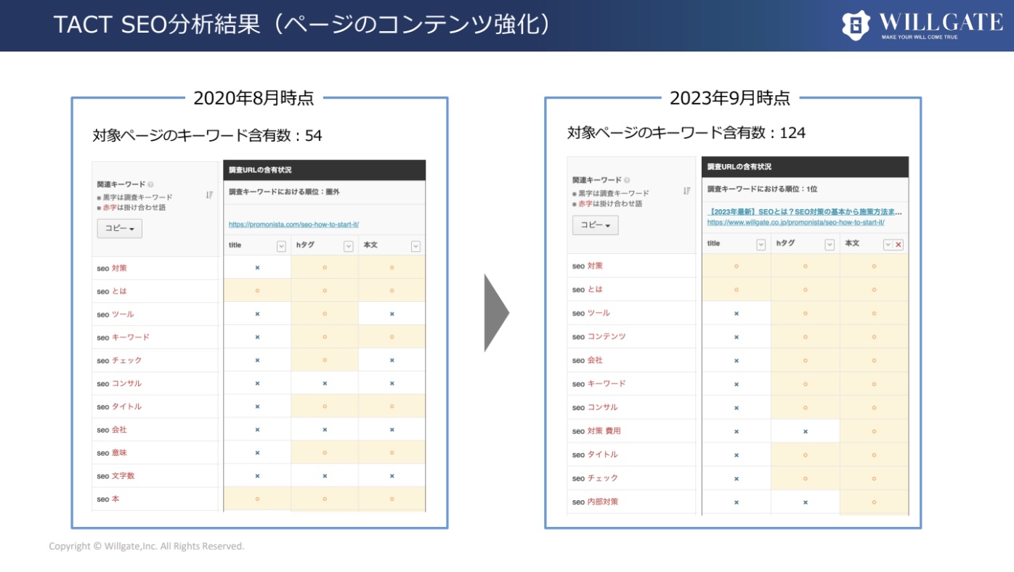Click the '2020年8月時点' heading
This screenshot has width=1014, height=572.
point(253,98)
